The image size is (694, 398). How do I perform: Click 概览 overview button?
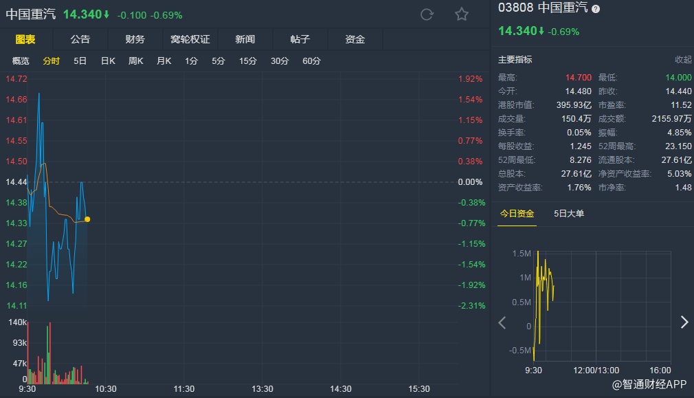21,61
